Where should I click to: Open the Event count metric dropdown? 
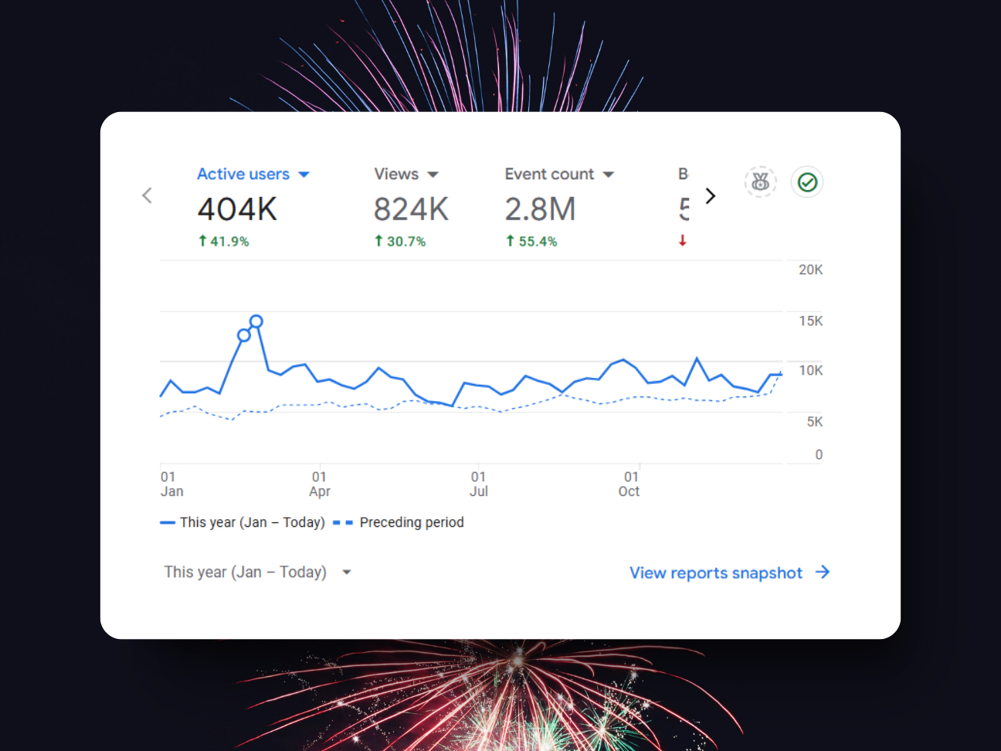[x=609, y=174]
